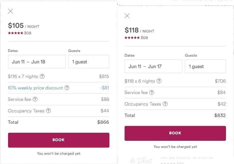Close the $118 per night booking panel
The image size is (234, 164).
[127, 16]
